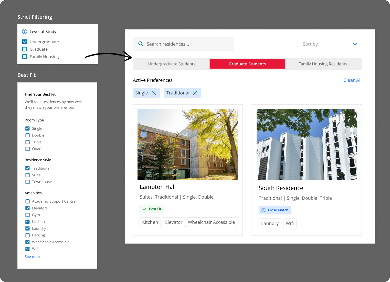Check the Townhouse residence style
This screenshot has width=390, height=282.
click(27, 182)
